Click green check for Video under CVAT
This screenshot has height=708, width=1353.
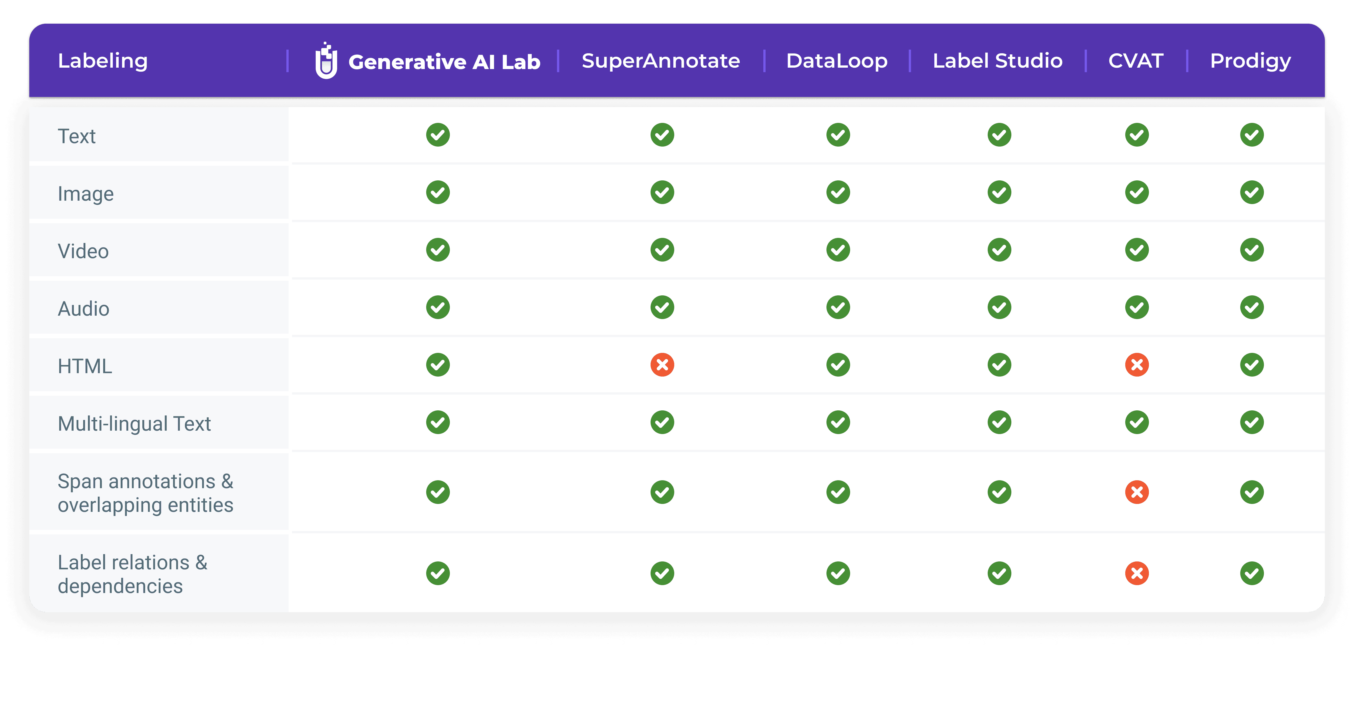coord(1137,250)
